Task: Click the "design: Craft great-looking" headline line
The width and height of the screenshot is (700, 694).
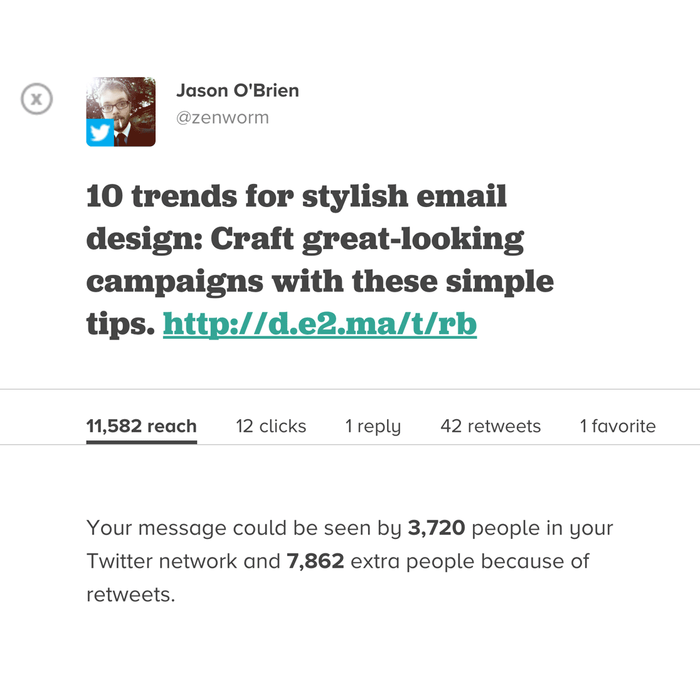Action: click(305, 239)
